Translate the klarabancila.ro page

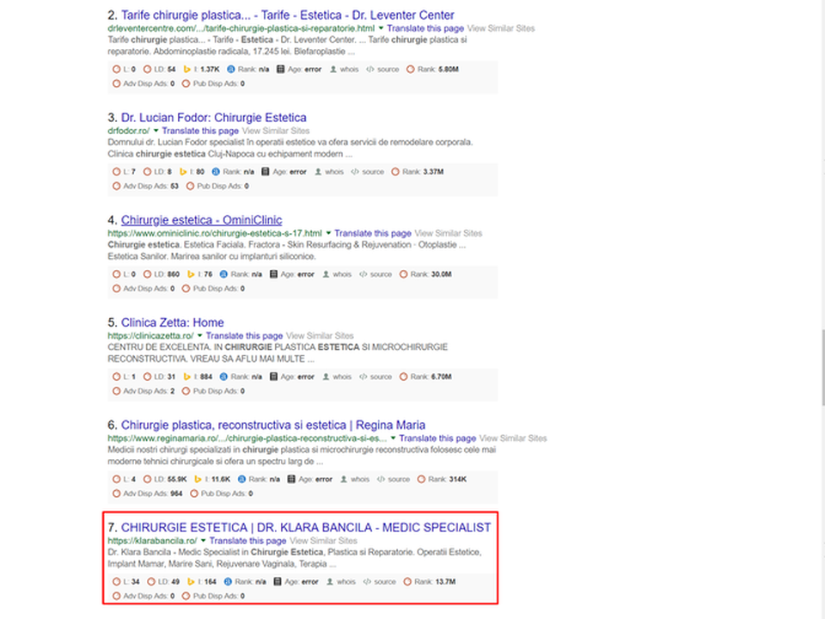pyautogui.click(x=247, y=541)
